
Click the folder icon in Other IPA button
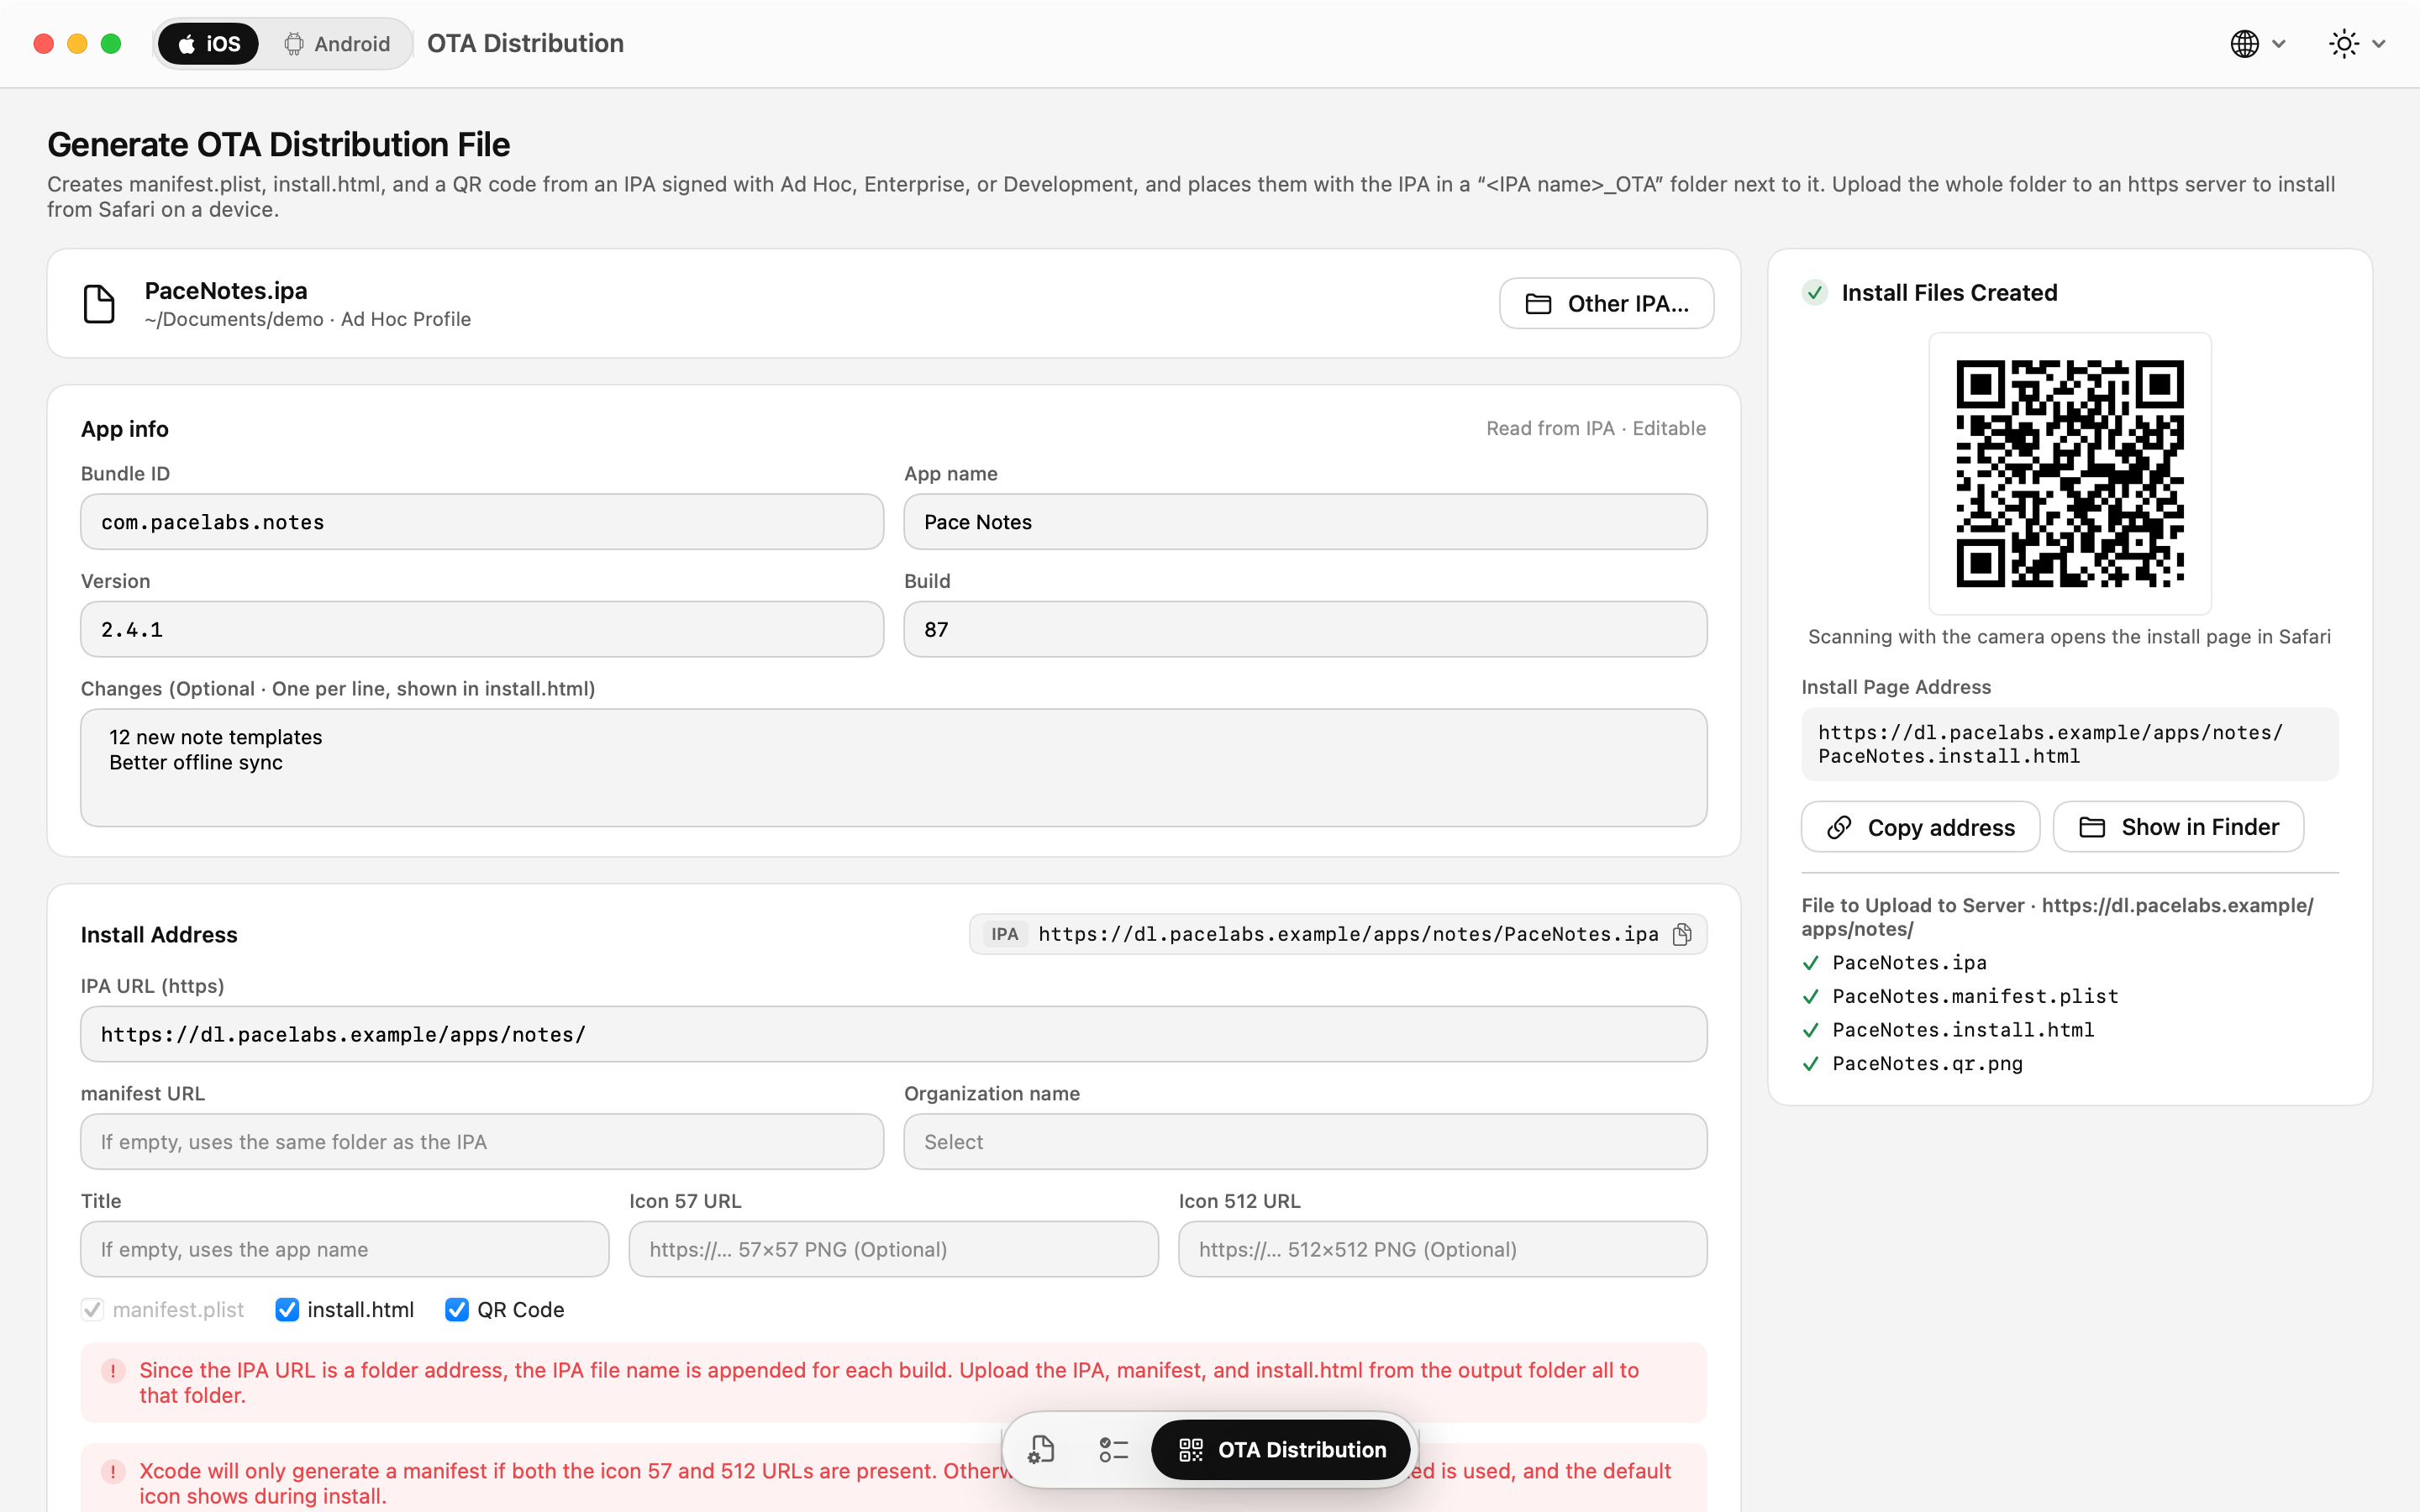(1538, 304)
